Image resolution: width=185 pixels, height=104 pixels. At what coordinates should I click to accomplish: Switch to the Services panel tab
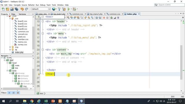[x=22, y=14]
